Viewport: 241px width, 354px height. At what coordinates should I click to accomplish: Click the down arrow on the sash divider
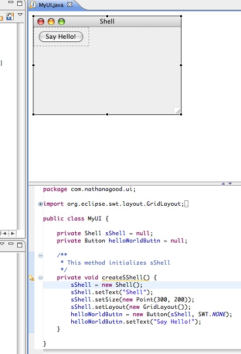click(x=230, y=184)
